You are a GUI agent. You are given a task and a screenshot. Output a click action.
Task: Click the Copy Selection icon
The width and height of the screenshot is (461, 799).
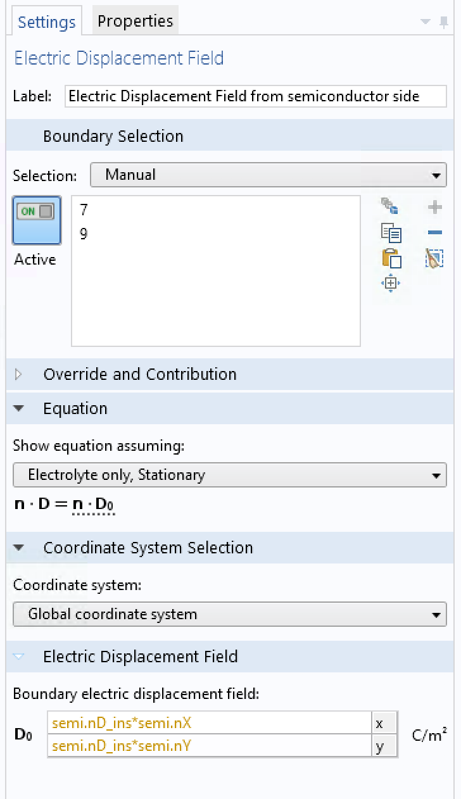pyautogui.click(x=391, y=232)
